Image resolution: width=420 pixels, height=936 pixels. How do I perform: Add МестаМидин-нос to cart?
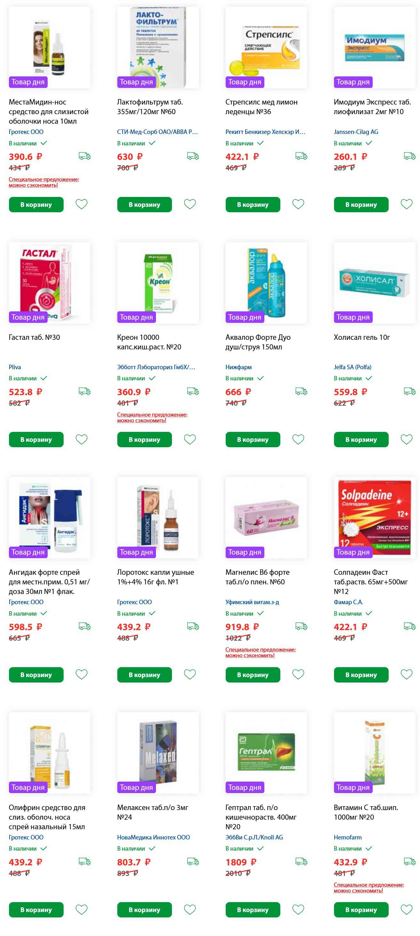(36, 205)
